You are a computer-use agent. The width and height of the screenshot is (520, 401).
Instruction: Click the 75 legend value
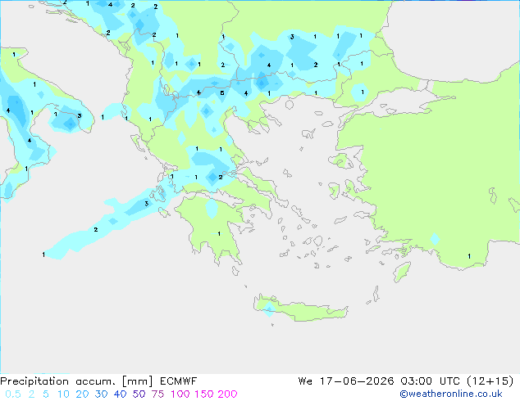coord(157,394)
